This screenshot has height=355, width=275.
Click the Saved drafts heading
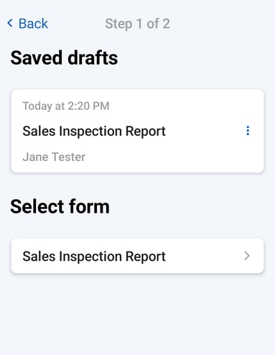(64, 58)
